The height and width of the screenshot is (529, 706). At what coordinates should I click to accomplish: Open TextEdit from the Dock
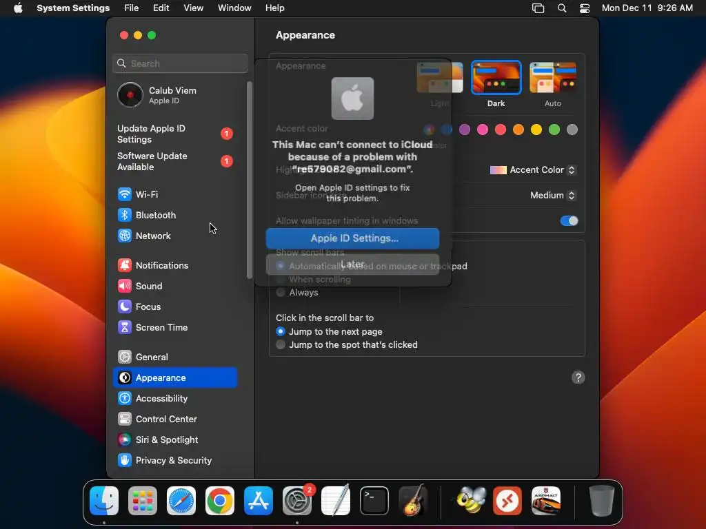coord(336,501)
